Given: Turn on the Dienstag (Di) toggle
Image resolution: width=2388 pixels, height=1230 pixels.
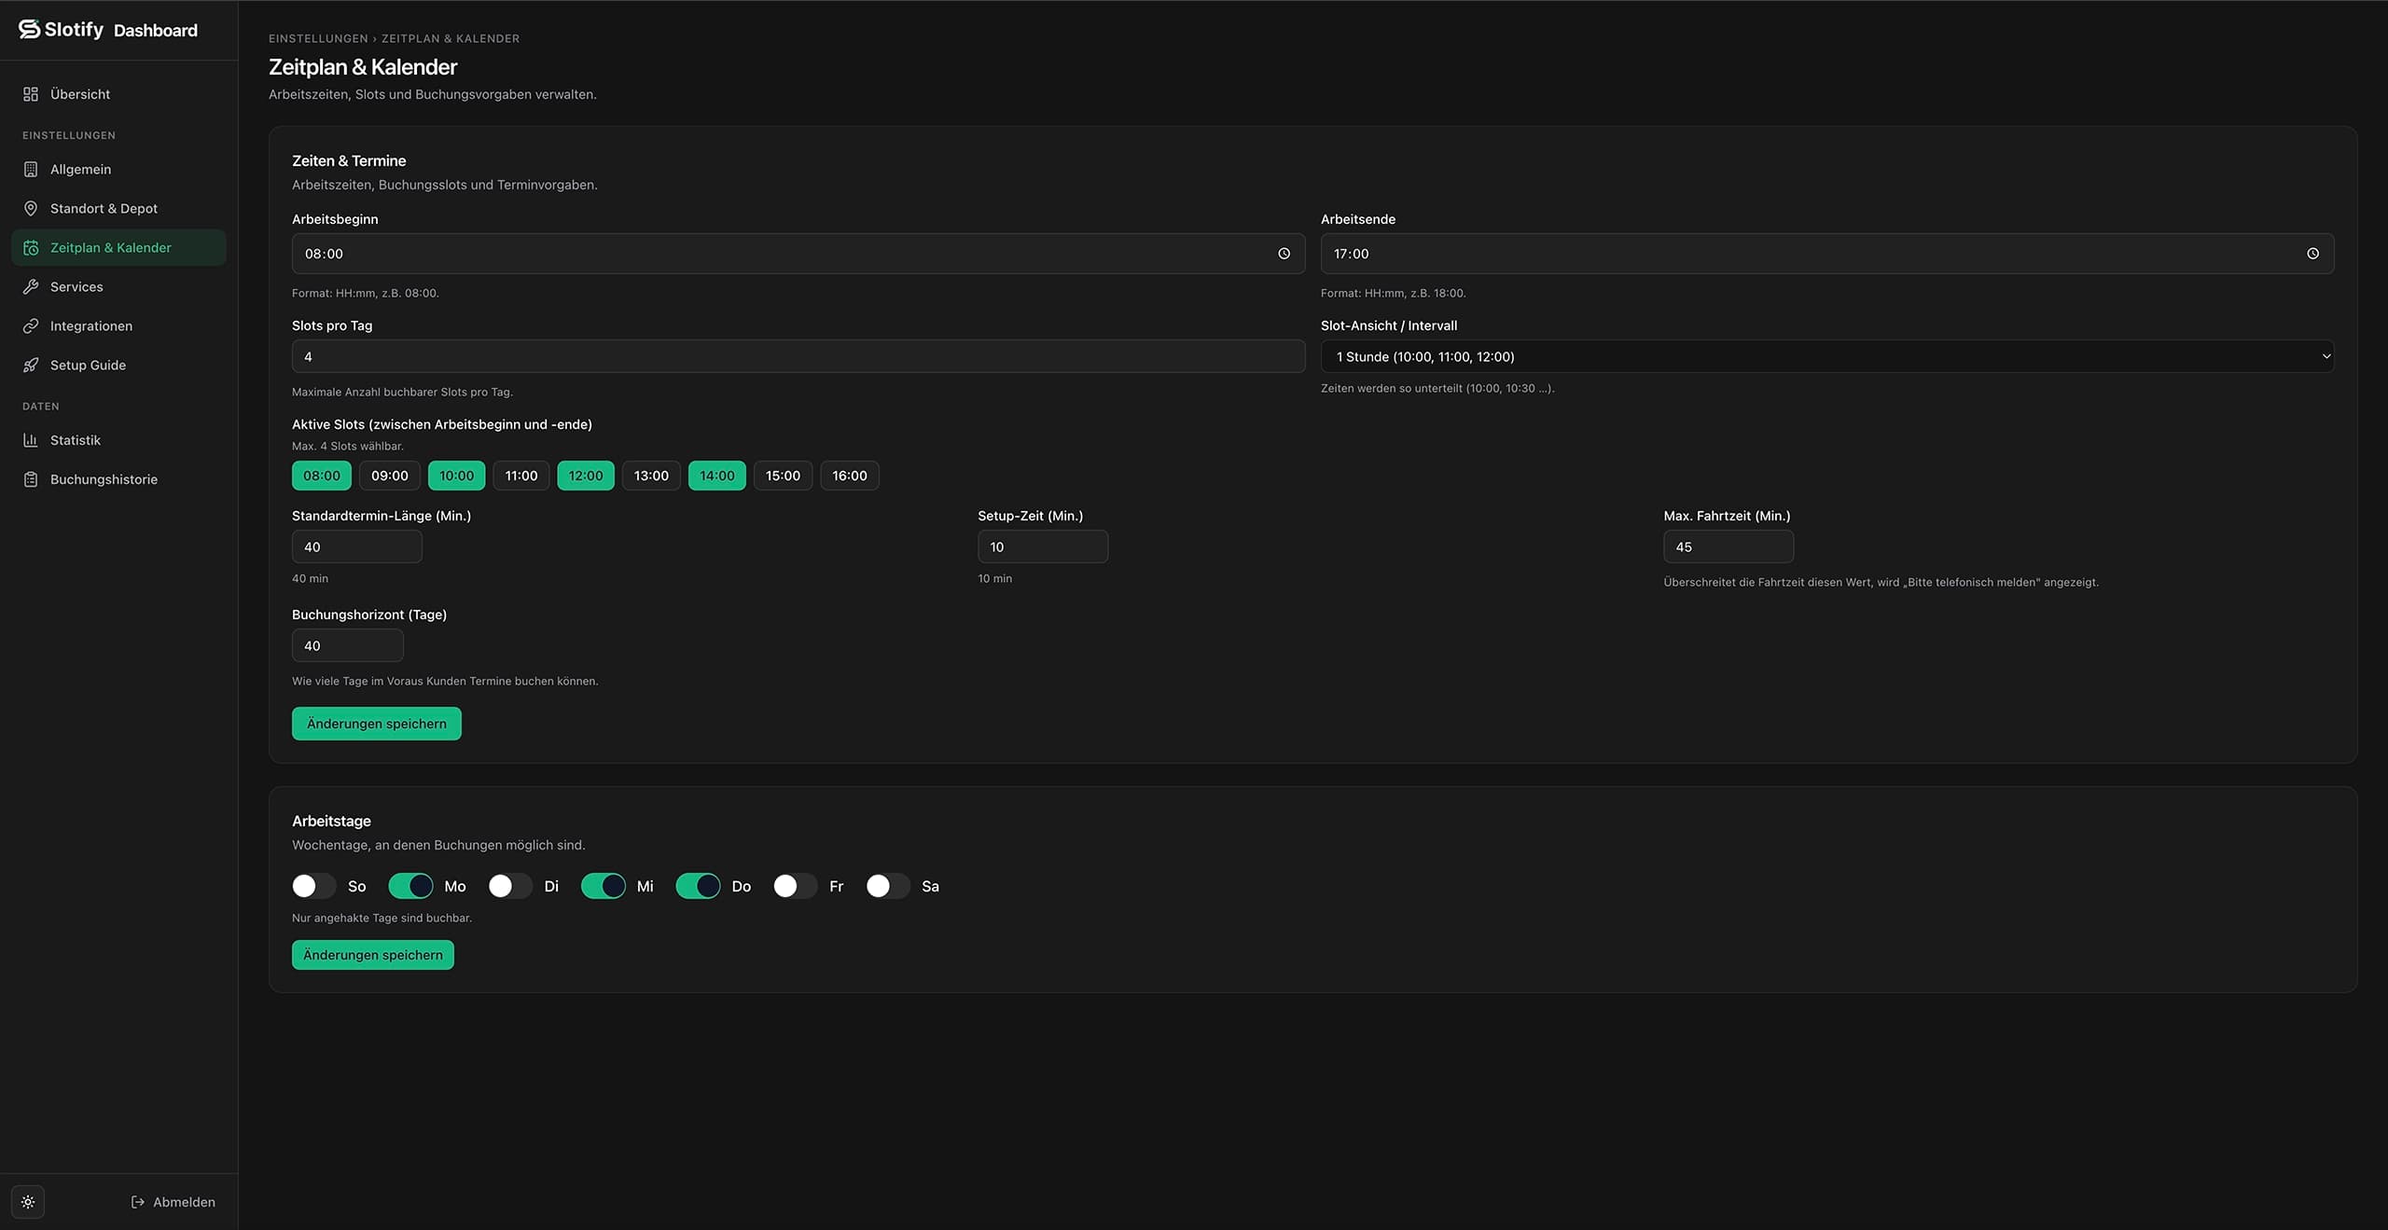Looking at the screenshot, I should pos(509,886).
